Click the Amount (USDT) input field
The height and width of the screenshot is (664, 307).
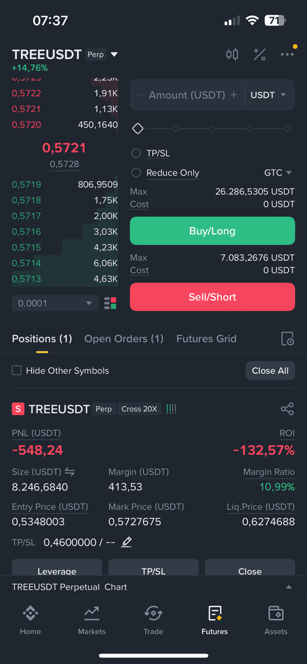pyautogui.click(x=187, y=95)
